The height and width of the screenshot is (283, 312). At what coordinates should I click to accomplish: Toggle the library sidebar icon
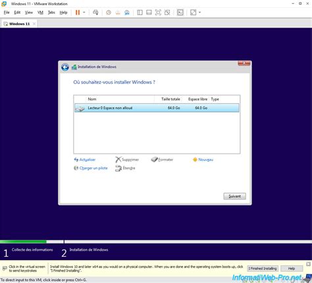140,12
